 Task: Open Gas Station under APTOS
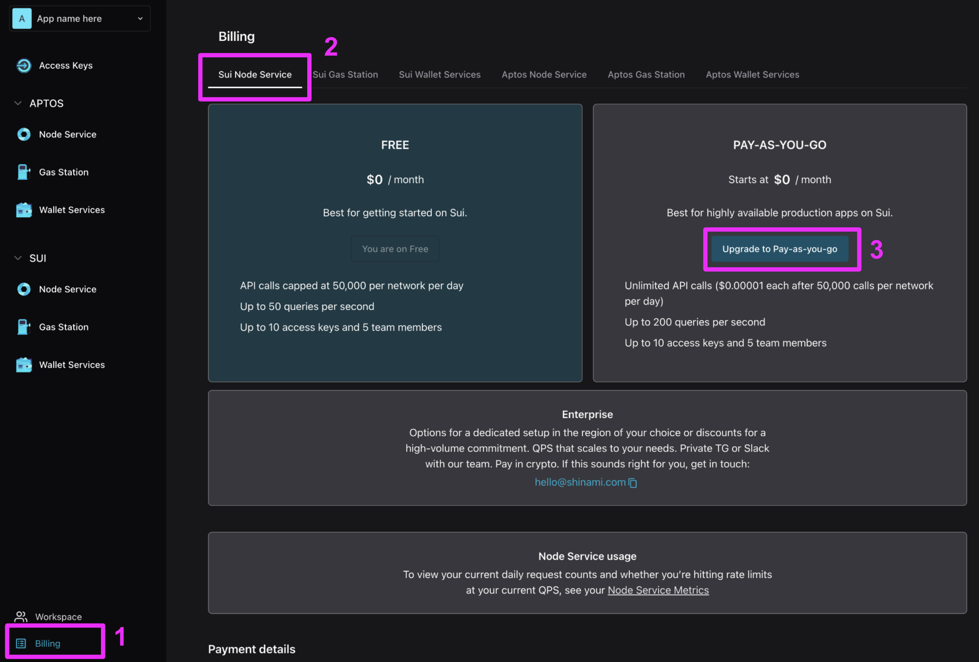click(x=64, y=172)
